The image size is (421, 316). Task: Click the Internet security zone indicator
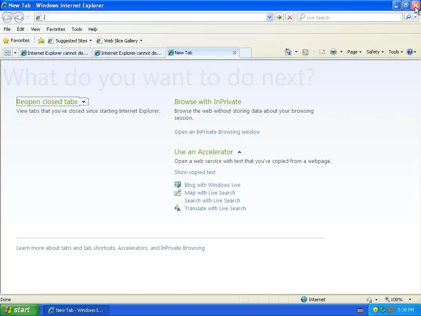point(313,300)
